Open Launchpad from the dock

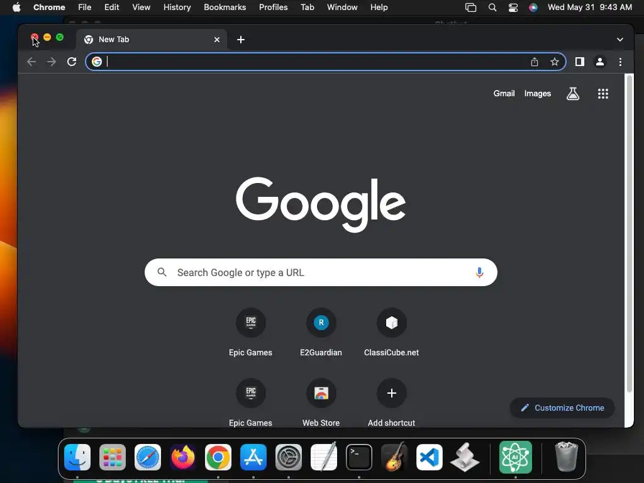coord(113,457)
